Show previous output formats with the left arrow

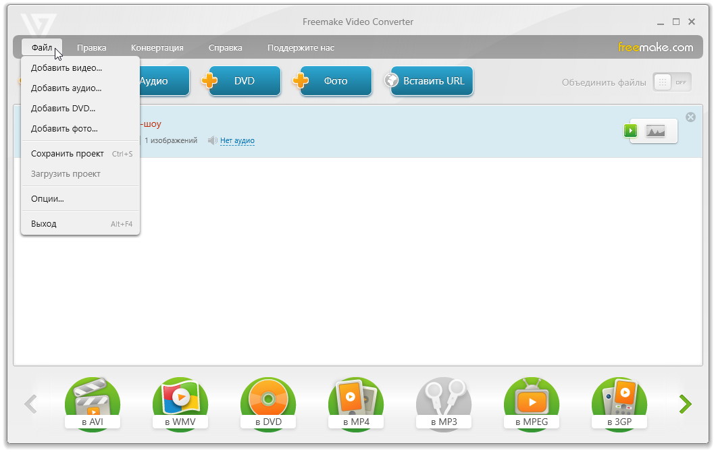point(30,403)
